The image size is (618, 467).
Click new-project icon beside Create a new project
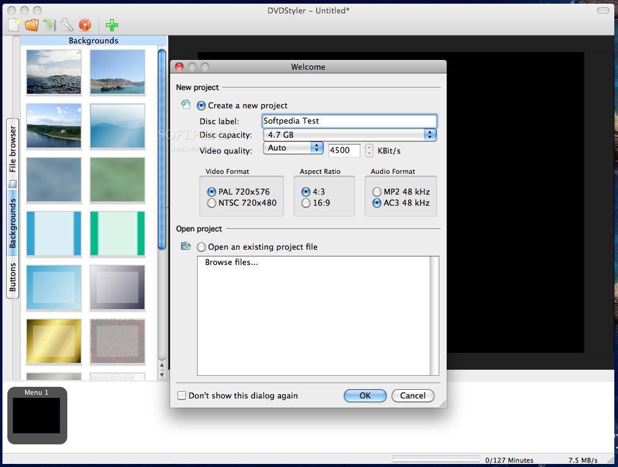[185, 105]
